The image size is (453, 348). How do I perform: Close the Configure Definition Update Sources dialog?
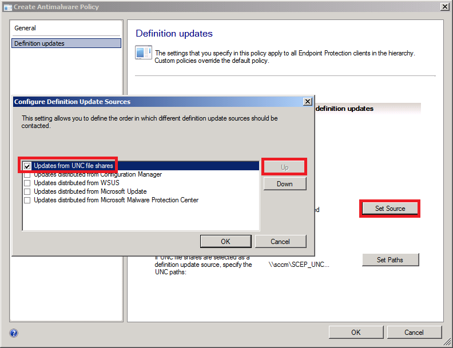308,102
